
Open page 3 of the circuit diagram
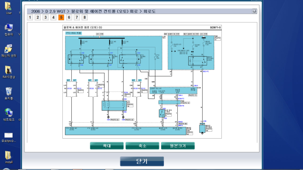pyautogui.click(x=46, y=18)
